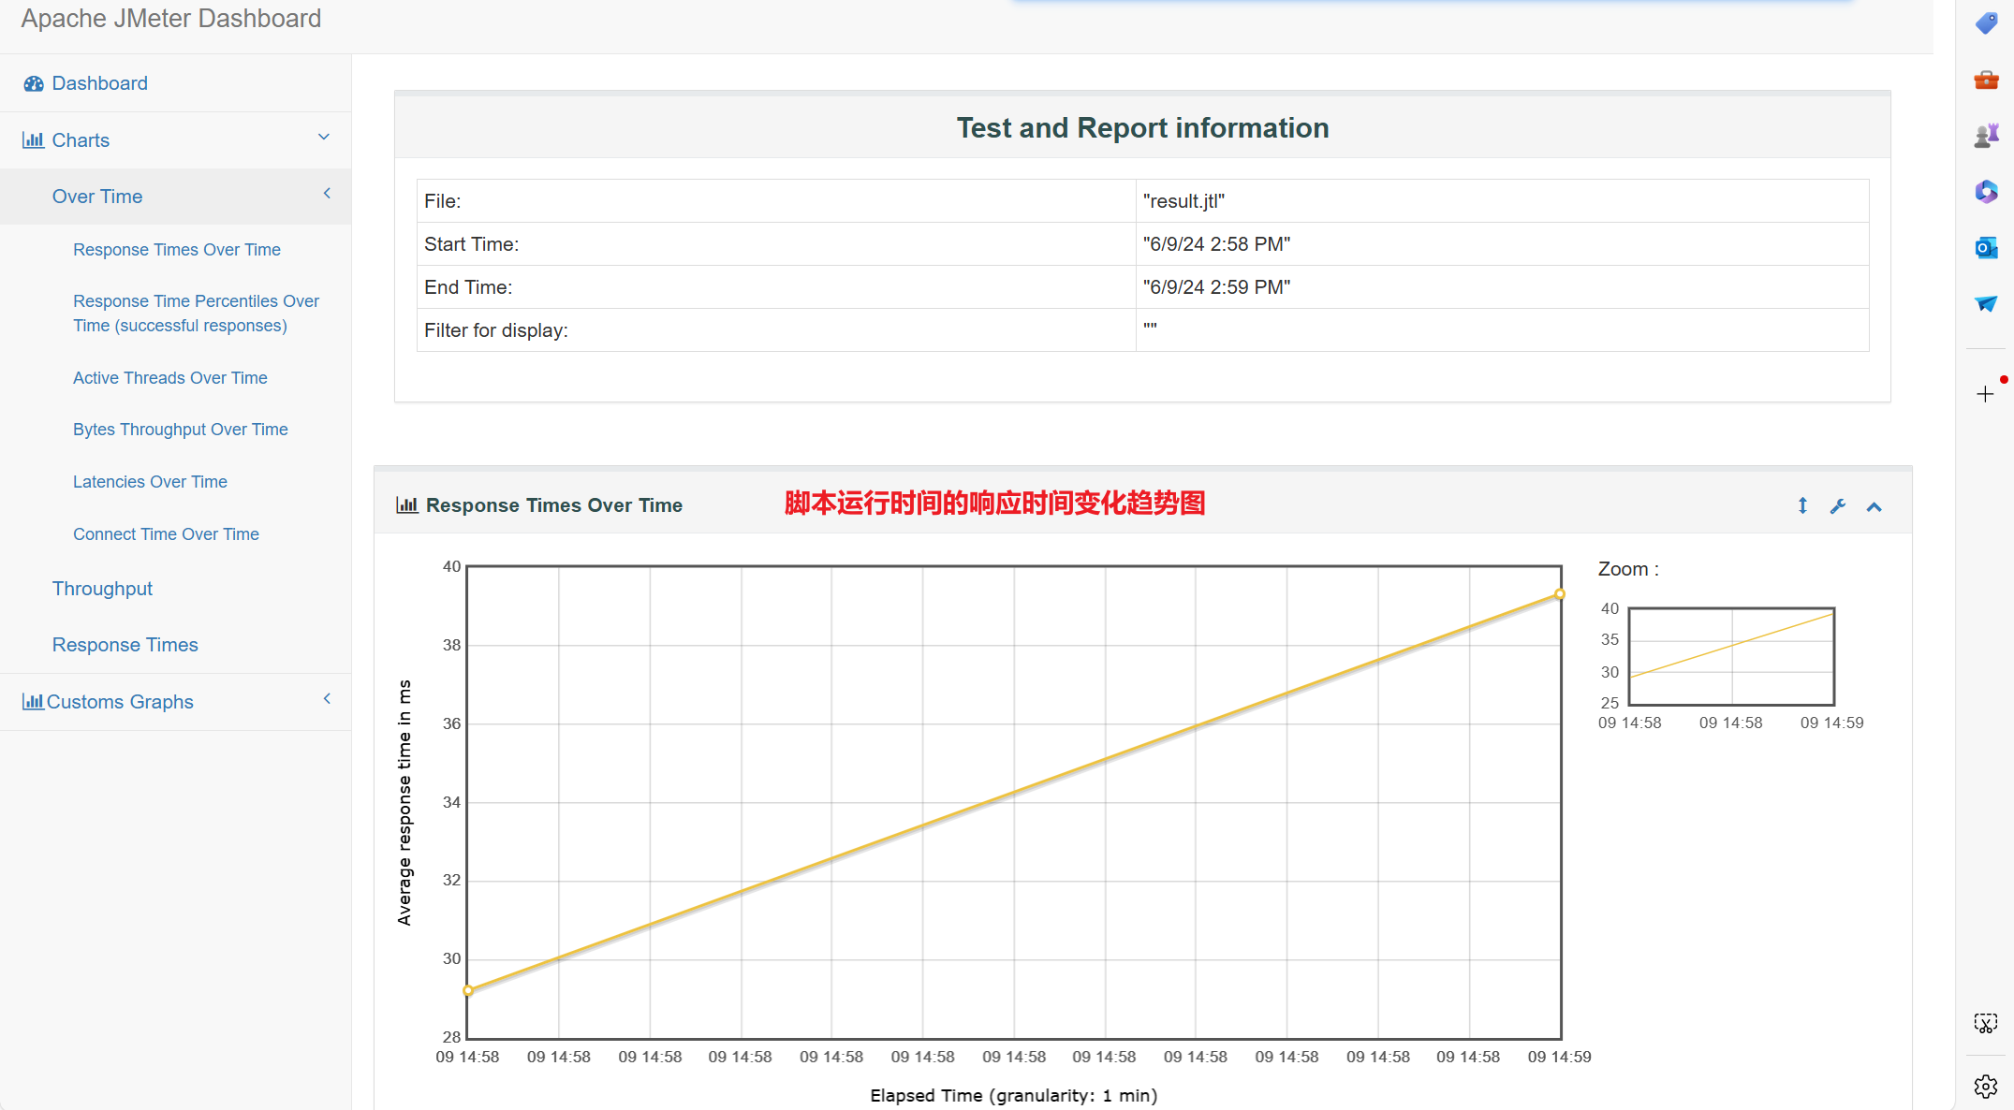Open the chess pieces games icon in sidebar
Viewport: 2014px width, 1110px height.
pos(1986,136)
